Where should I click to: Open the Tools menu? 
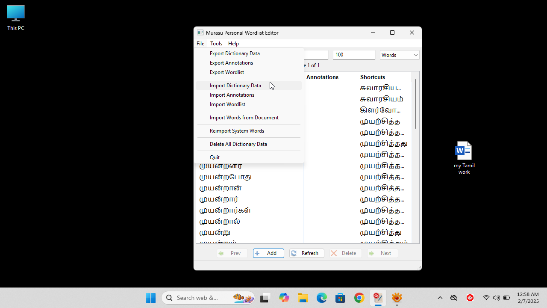(x=216, y=44)
